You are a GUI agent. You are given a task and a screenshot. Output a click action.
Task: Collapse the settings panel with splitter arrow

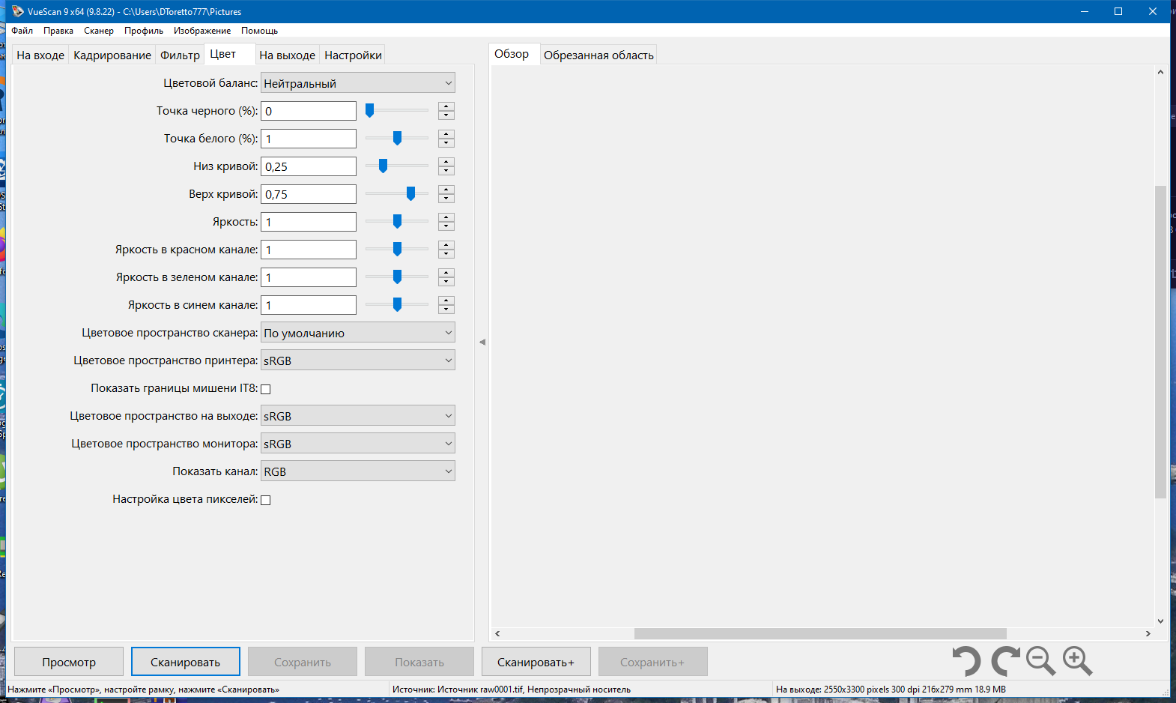tap(482, 342)
